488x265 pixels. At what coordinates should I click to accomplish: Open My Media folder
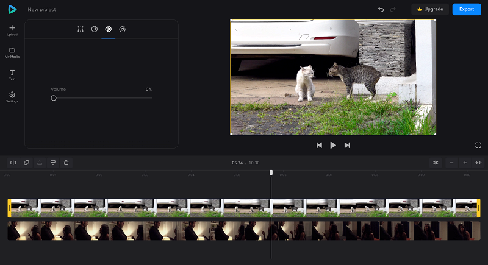[x=12, y=53]
